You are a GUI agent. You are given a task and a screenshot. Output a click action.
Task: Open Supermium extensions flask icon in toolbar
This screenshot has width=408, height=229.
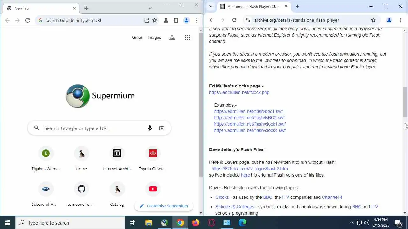pyautogui.click(x=166, y=20)
